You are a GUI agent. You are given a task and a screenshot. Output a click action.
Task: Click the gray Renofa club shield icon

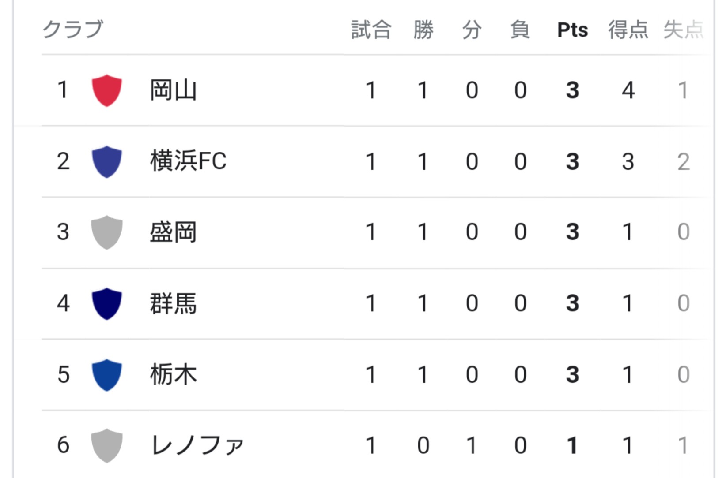106,445
